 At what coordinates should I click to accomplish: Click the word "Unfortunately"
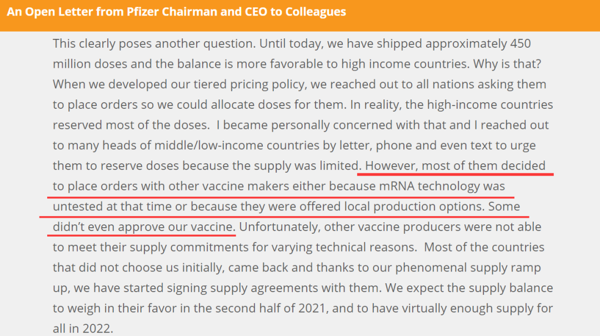[x=279, y=227]
